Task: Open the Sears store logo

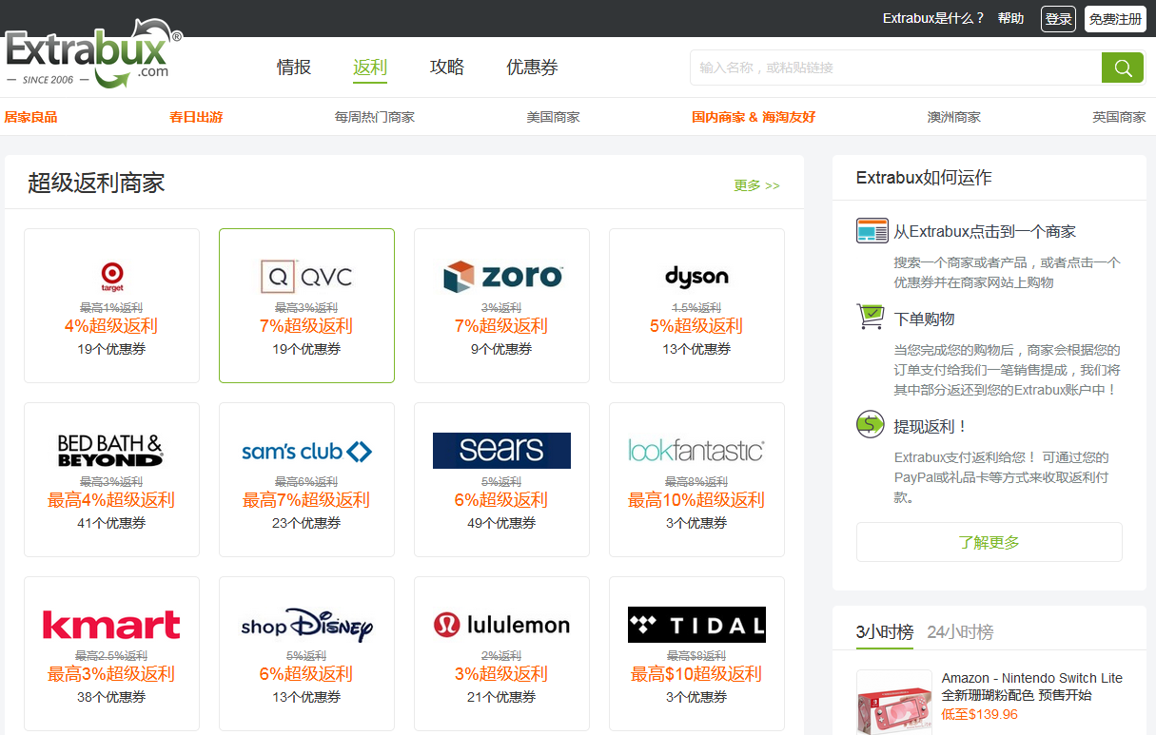Action: [x=501, y=451]
